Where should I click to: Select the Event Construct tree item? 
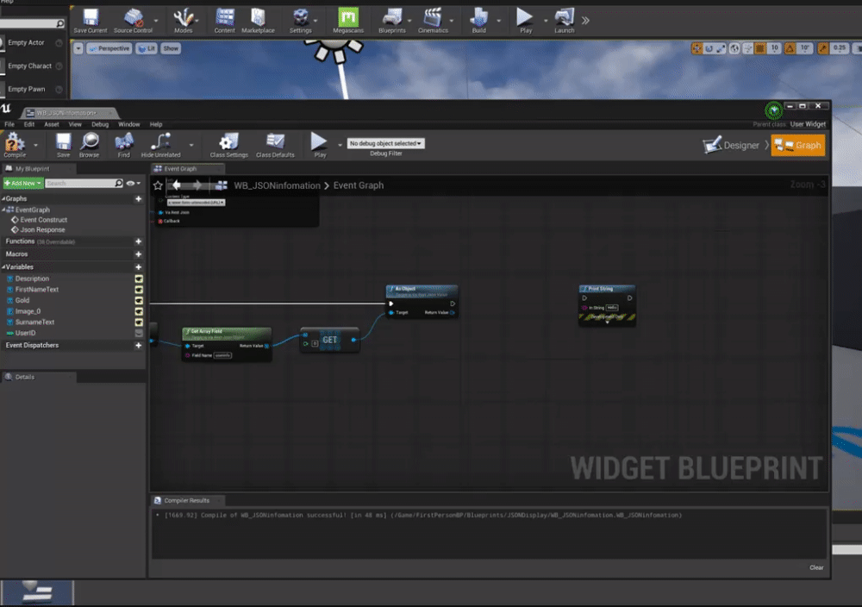[43, 220]
